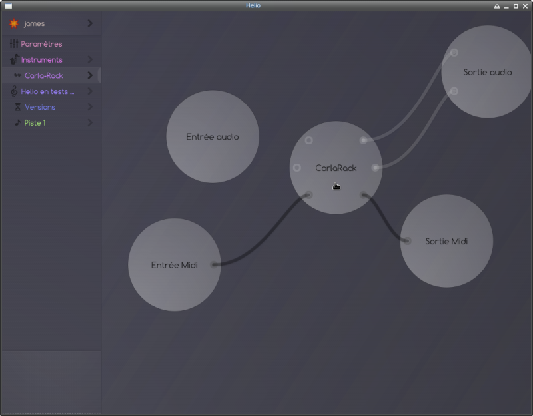Viewport: 533px width, 416px height.
Task: Select the Entrée Midi node
Action: pos(175,264)
